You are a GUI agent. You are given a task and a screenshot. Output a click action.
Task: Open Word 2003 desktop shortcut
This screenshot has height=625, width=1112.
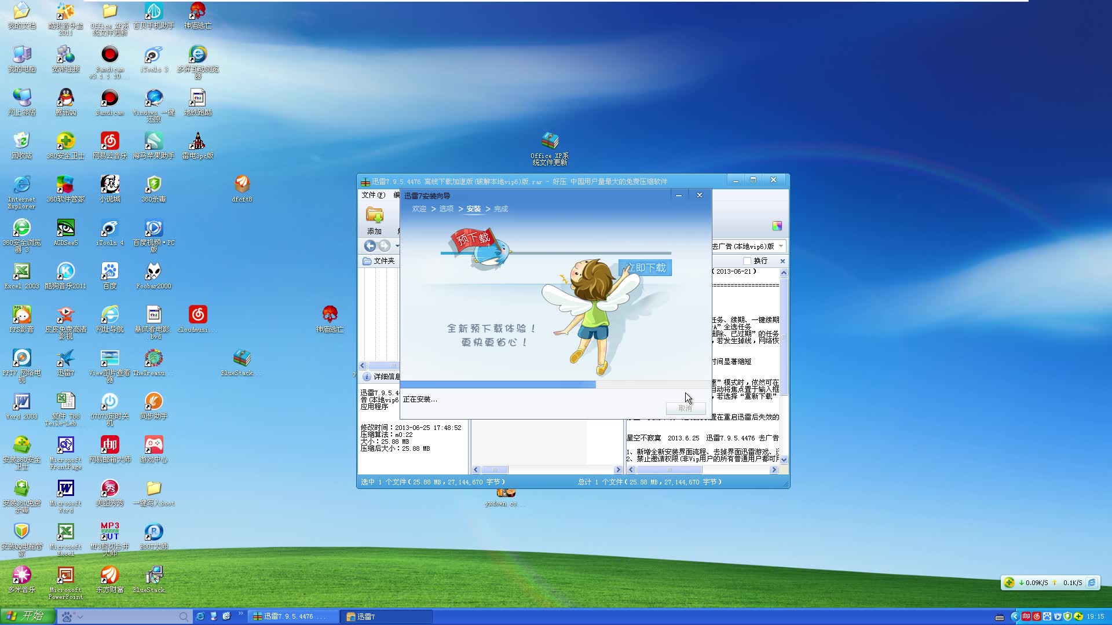[21, 406]
